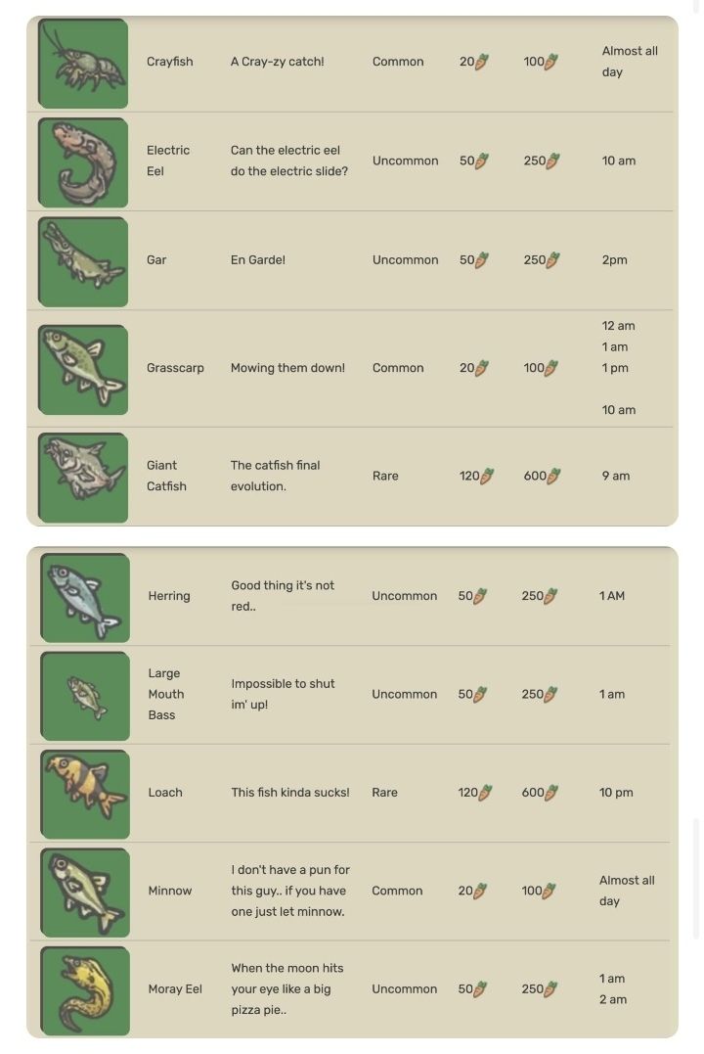
Task: Click the Moray Eel name label
Action: coord(175,988)
